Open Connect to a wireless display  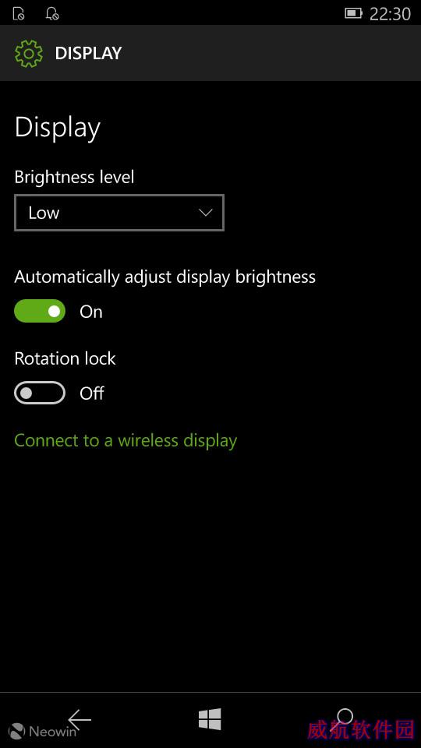click(126, 440)
